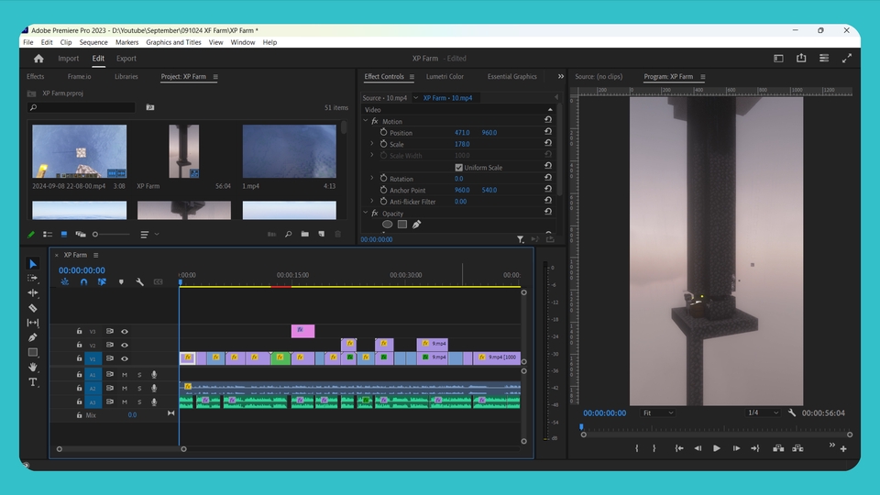Viewport: 880px width, 495px height.
Task: Open the 1/4 playback resolution dropdown
Action: (x=762, y=412)
